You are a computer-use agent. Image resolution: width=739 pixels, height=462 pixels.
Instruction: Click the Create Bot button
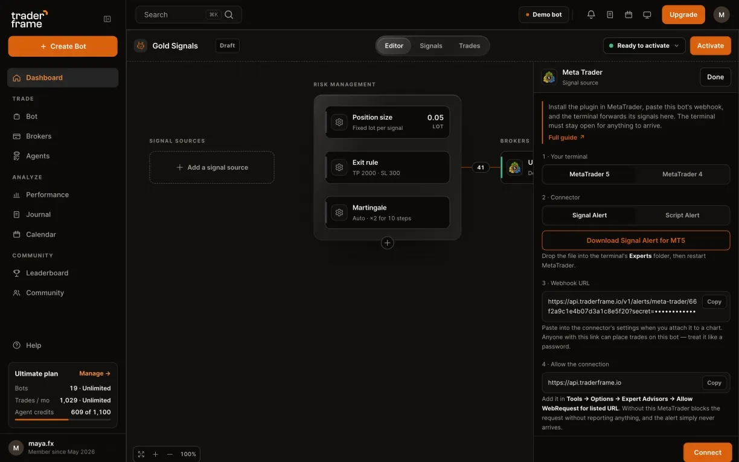pyautogui.click(x=63, y=47)
